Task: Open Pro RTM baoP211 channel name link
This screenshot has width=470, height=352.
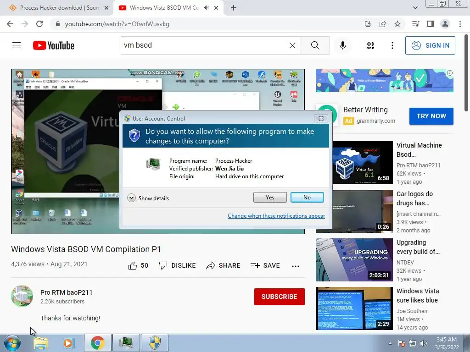Action: 66,292
